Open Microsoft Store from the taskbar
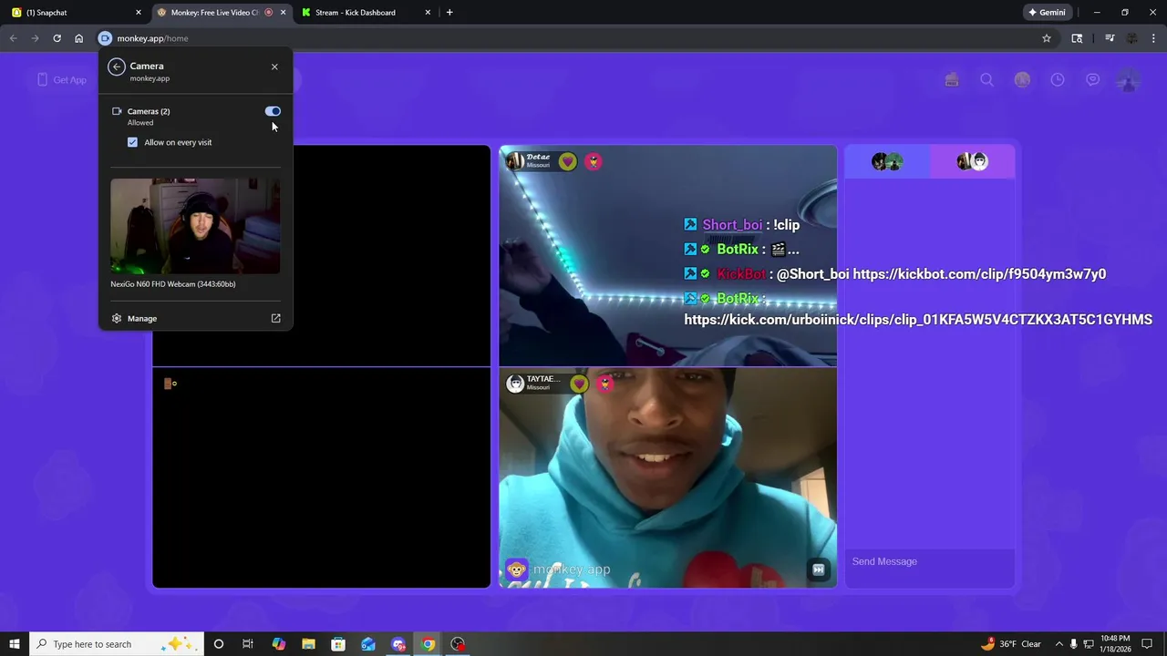 [x=338, y=644]
